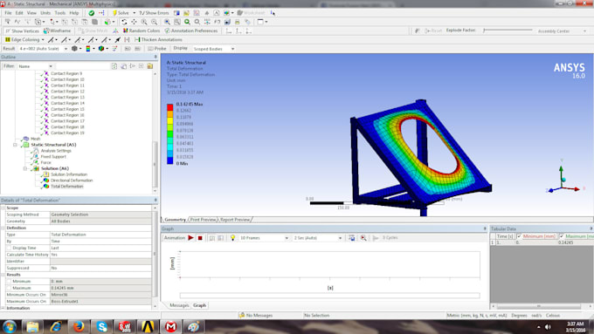The image size is (594, 334).
Task: Click the Zoom In magnifier icon
Action: [144, 22]
